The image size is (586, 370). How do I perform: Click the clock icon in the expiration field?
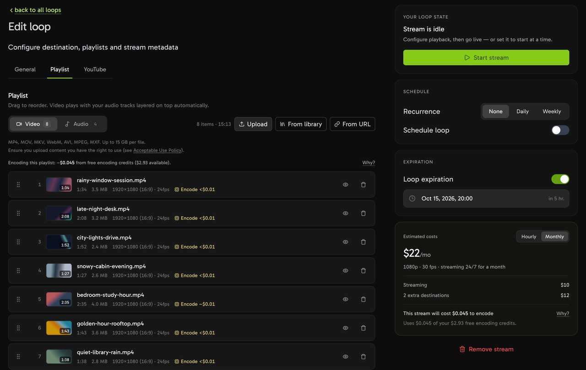pyautogui.click(x=412, y=199)
